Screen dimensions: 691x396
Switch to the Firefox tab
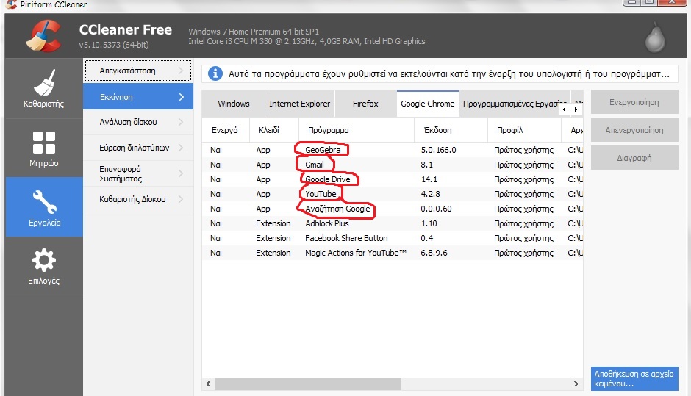[365, 104]
